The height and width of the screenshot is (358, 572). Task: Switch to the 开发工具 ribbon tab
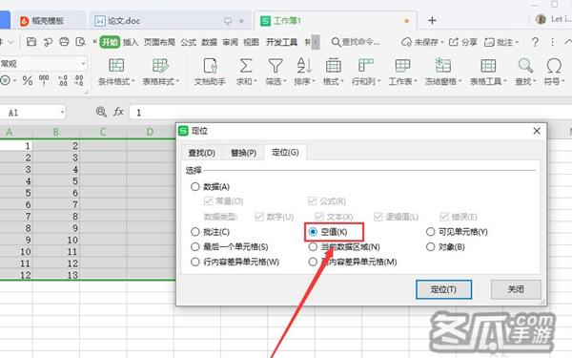click(x=281, y=42)
